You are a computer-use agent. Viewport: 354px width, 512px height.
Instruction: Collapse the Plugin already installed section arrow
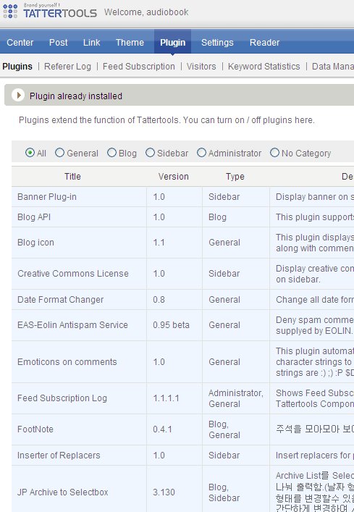coord(18,96)
